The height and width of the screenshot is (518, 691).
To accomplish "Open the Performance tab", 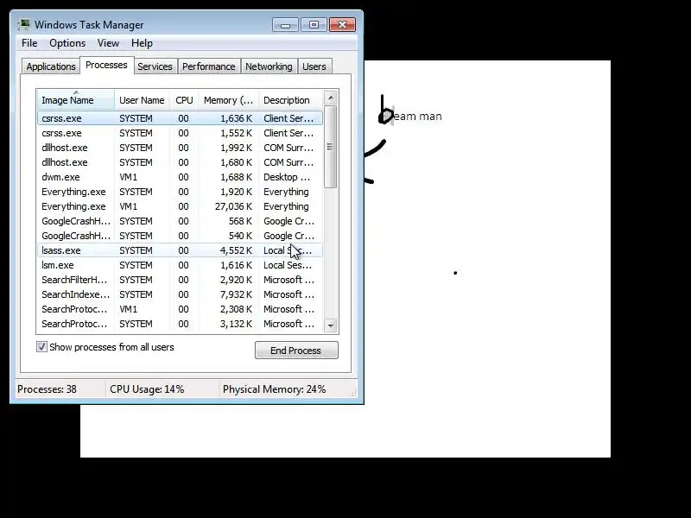I will coord(209,66).
